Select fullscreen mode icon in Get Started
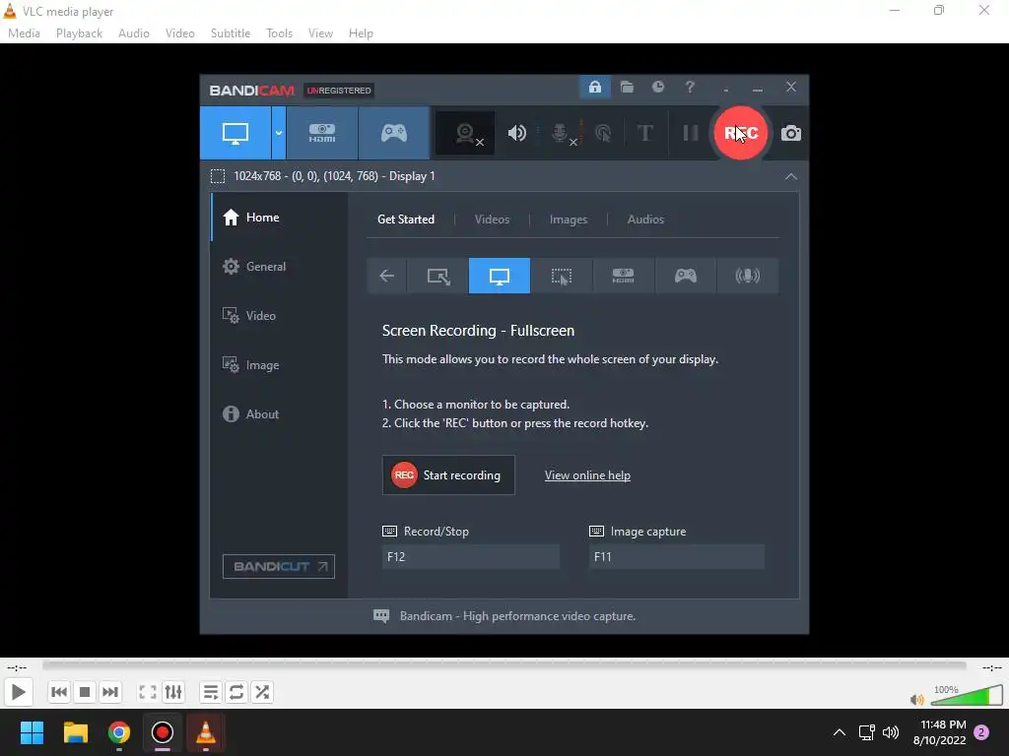This screenshot has height=756, width=1009. point(500,276)
